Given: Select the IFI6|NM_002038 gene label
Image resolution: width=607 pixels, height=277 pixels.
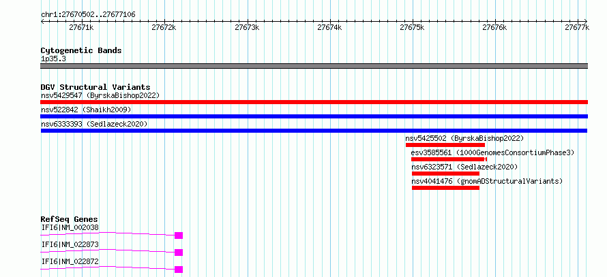Looking at the screenshot, I should (70, 227).
